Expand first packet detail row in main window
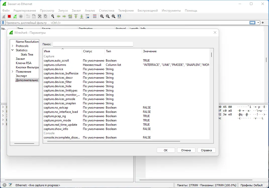Image resolution: width=269 pixels, height=188 pixels. [3, 107]
